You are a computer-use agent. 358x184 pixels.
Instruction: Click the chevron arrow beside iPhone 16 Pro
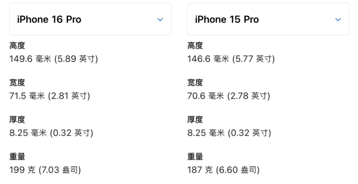(x=160, y=20)
